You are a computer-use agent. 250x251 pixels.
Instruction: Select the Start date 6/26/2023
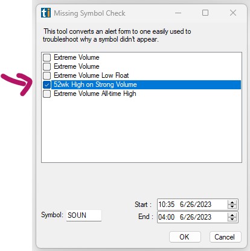tap(196, 205)
